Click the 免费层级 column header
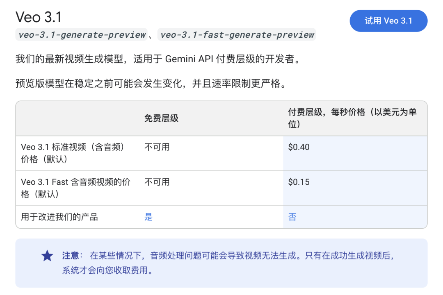Viewport: 443px width, 295px height. [x=161, y=118]
